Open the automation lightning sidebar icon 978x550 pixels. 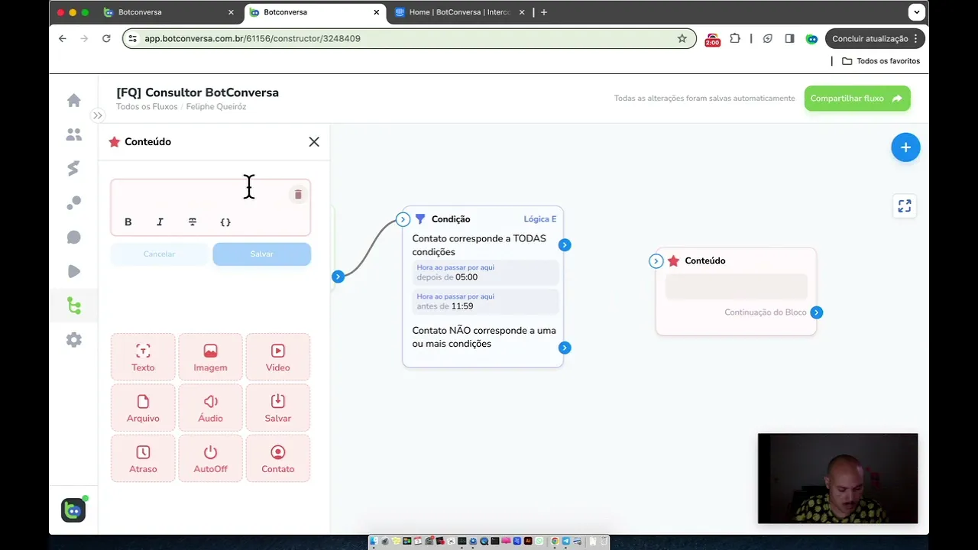point(74,169)
